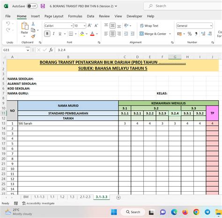Click the Save icon in title bar
This screenshot has width=222, height=218.
pos(43,6)
